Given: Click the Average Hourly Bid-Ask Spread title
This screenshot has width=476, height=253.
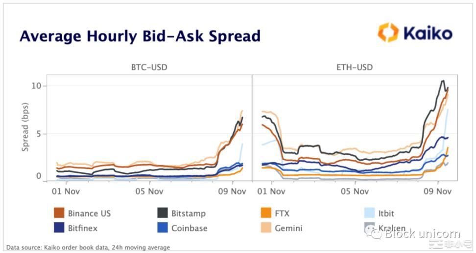Looking at the screenshot, I should pyautogui.click(x=140, y=36).
